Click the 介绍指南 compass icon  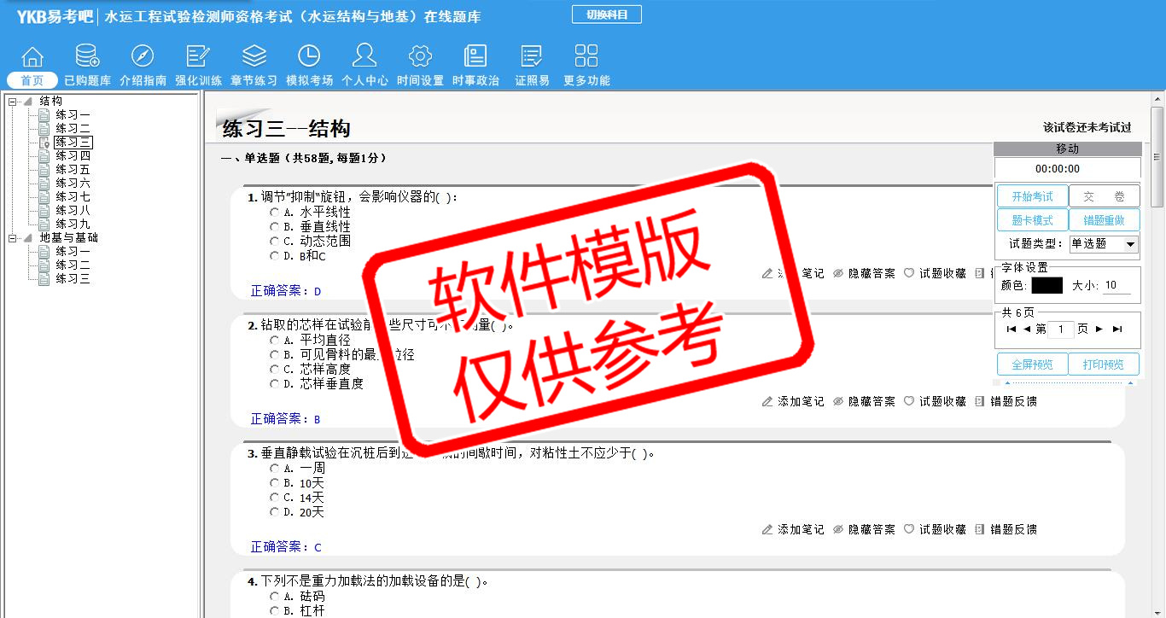pyautogui.click(x=143, y=57)
